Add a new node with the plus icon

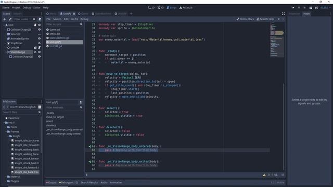pyautogui.click(x=5, y=19)
